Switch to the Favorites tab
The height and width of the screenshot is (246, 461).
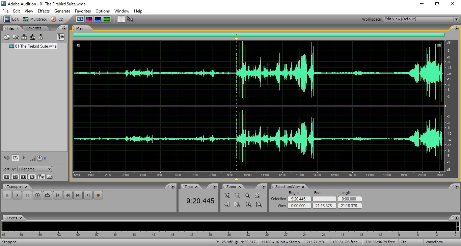pos(34,28)
